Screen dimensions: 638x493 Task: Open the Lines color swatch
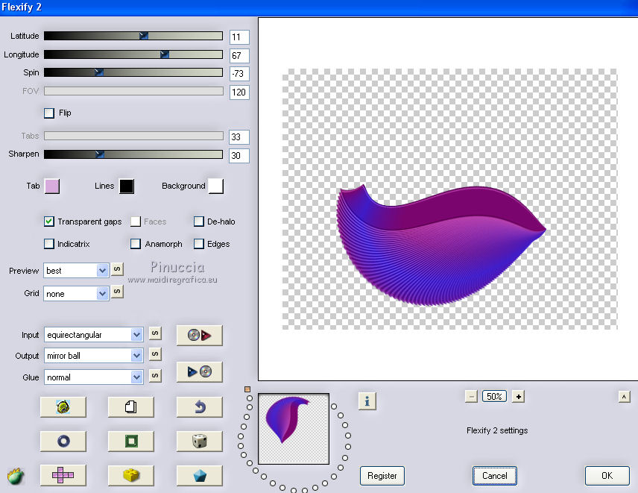pos(127,186)
